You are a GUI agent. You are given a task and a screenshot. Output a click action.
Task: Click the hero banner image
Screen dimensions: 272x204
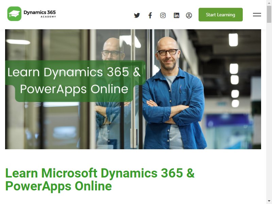pyautogui.click(x=133, y=89)
